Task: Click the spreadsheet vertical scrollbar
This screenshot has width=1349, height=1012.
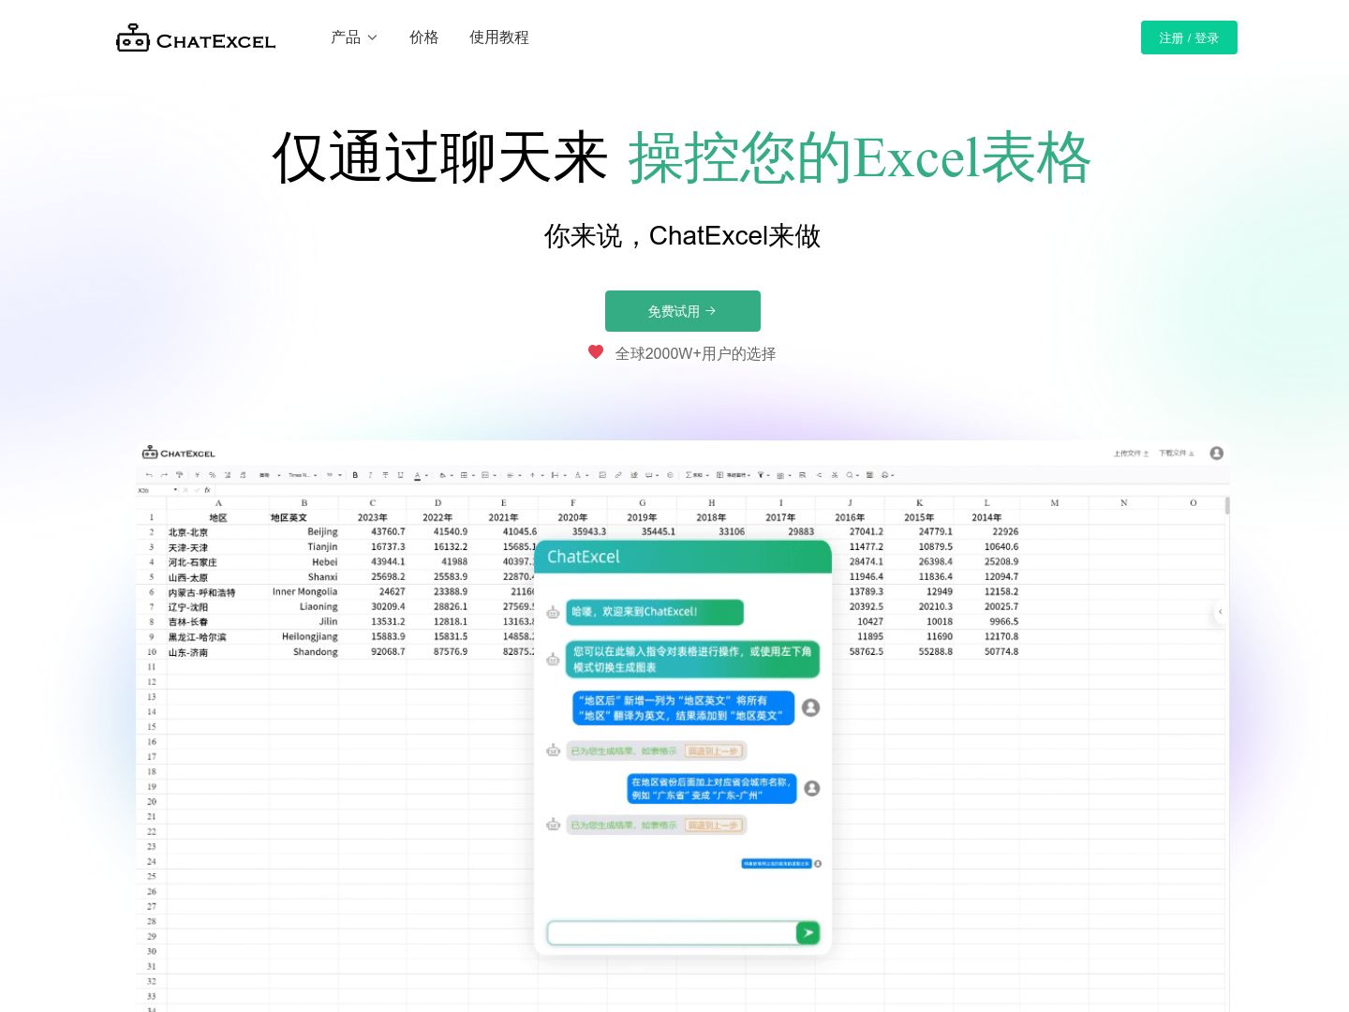Action: 1227,505
